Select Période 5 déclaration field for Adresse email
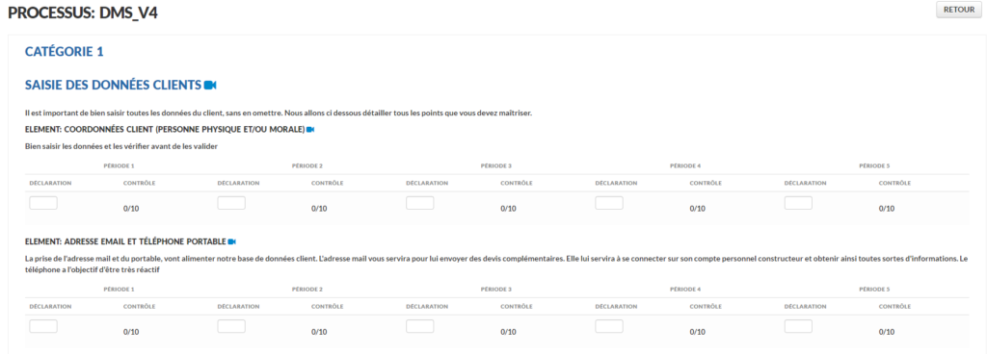 point(798,326)
